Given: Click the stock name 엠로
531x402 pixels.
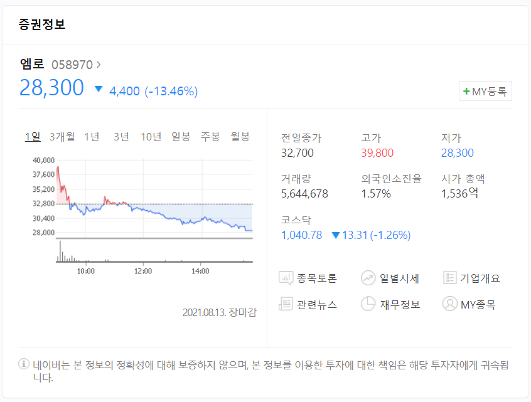Looking at the screenshot, I should point(32,64).
